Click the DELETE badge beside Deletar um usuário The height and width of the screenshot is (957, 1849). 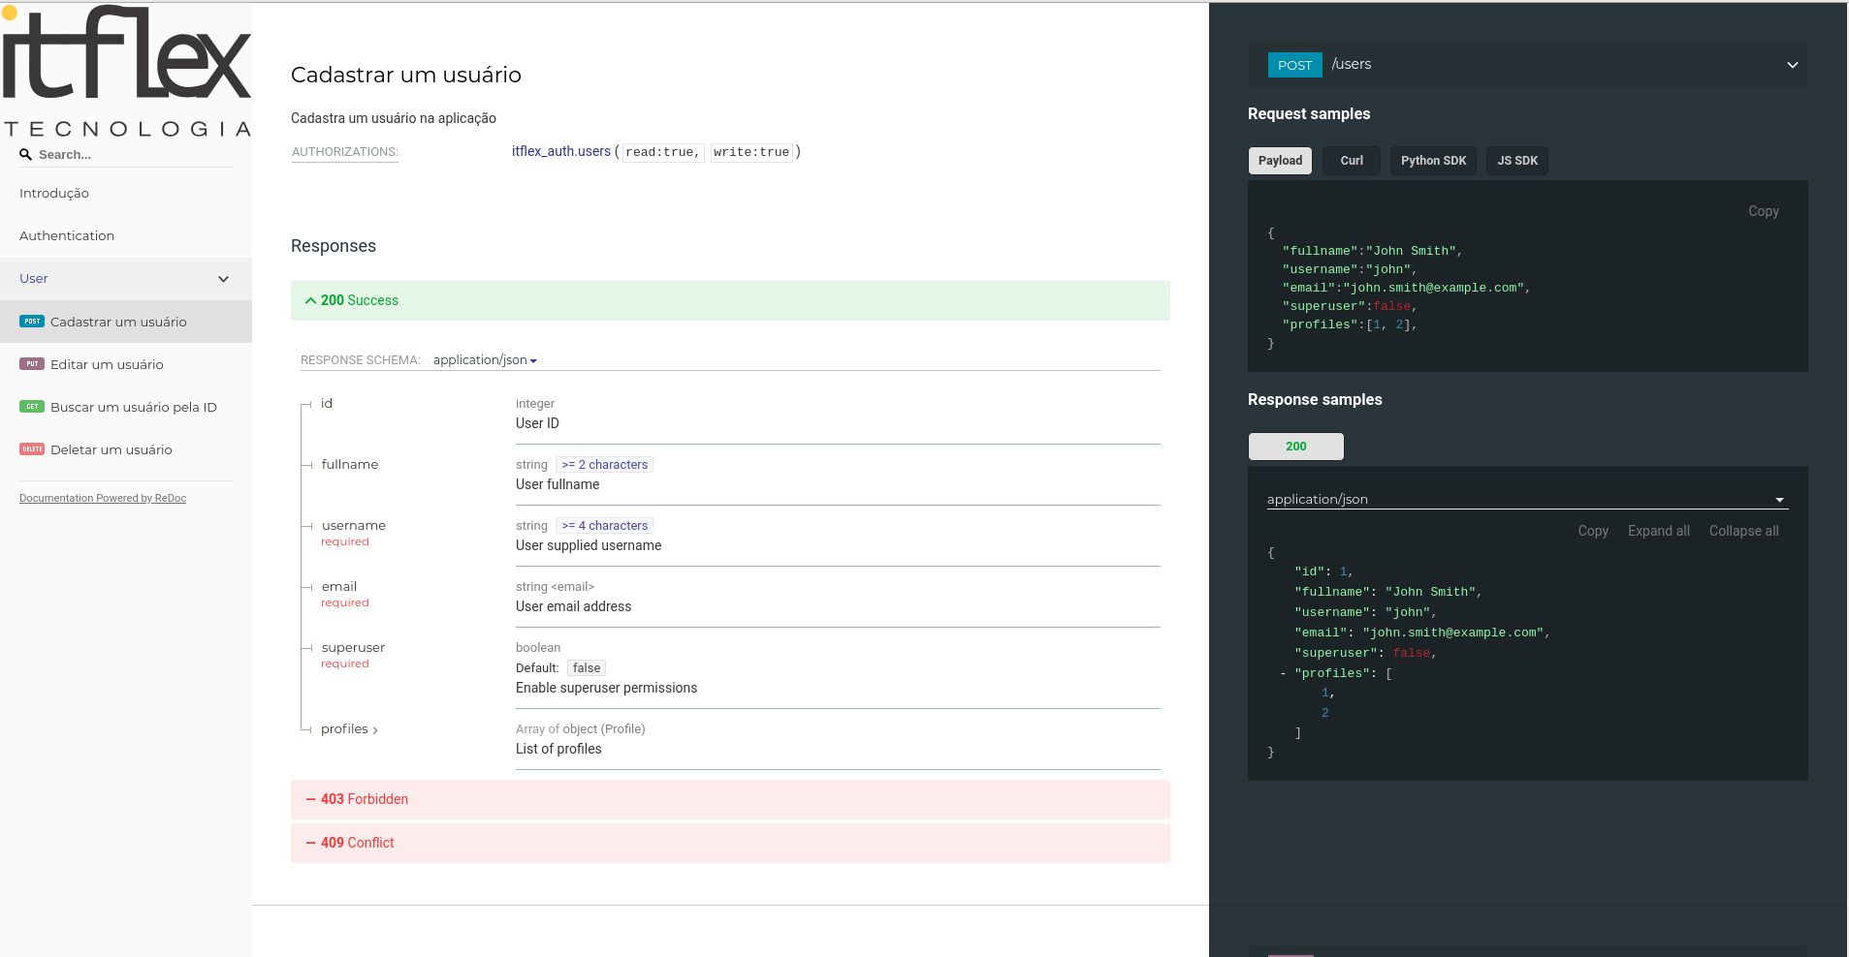(32, 449)
